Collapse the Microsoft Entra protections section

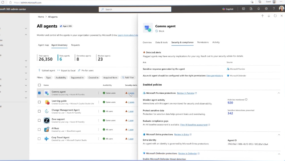(x=279, y=134)
